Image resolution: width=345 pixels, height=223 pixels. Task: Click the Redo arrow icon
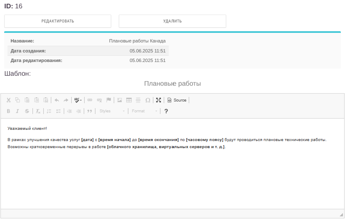(x=66, y=100)
